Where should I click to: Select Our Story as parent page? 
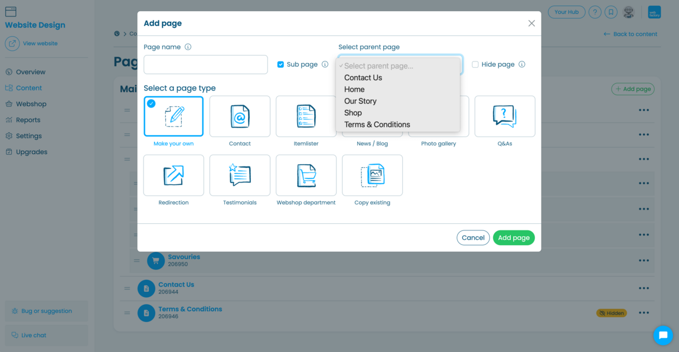tap(360, 101)
